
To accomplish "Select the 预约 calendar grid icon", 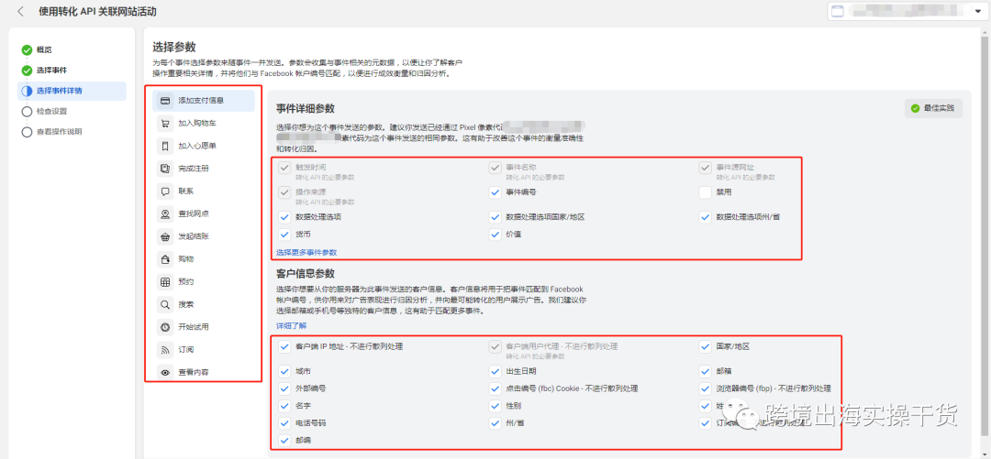I will (165, 281).
